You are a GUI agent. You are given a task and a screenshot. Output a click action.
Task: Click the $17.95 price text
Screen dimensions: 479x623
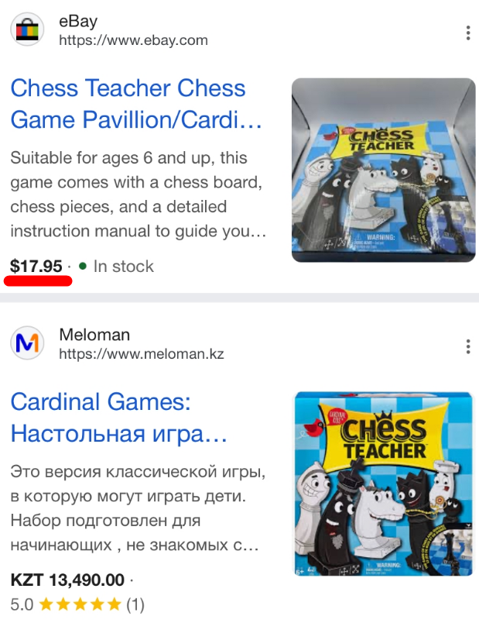[x=36, y=267]
